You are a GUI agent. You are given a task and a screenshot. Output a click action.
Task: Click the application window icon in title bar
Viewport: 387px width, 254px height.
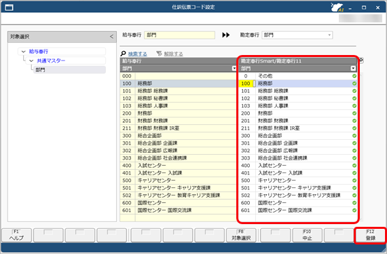[9, 7]
